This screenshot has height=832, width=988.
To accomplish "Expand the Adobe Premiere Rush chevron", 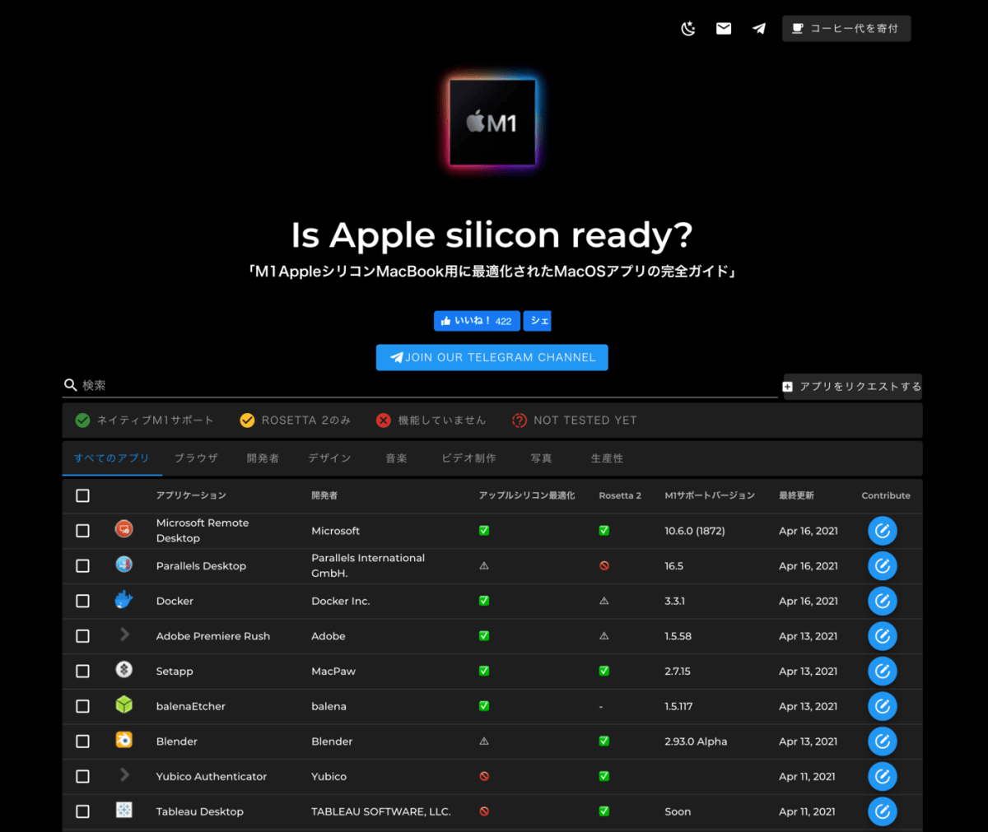I will (x=124, y=634).
